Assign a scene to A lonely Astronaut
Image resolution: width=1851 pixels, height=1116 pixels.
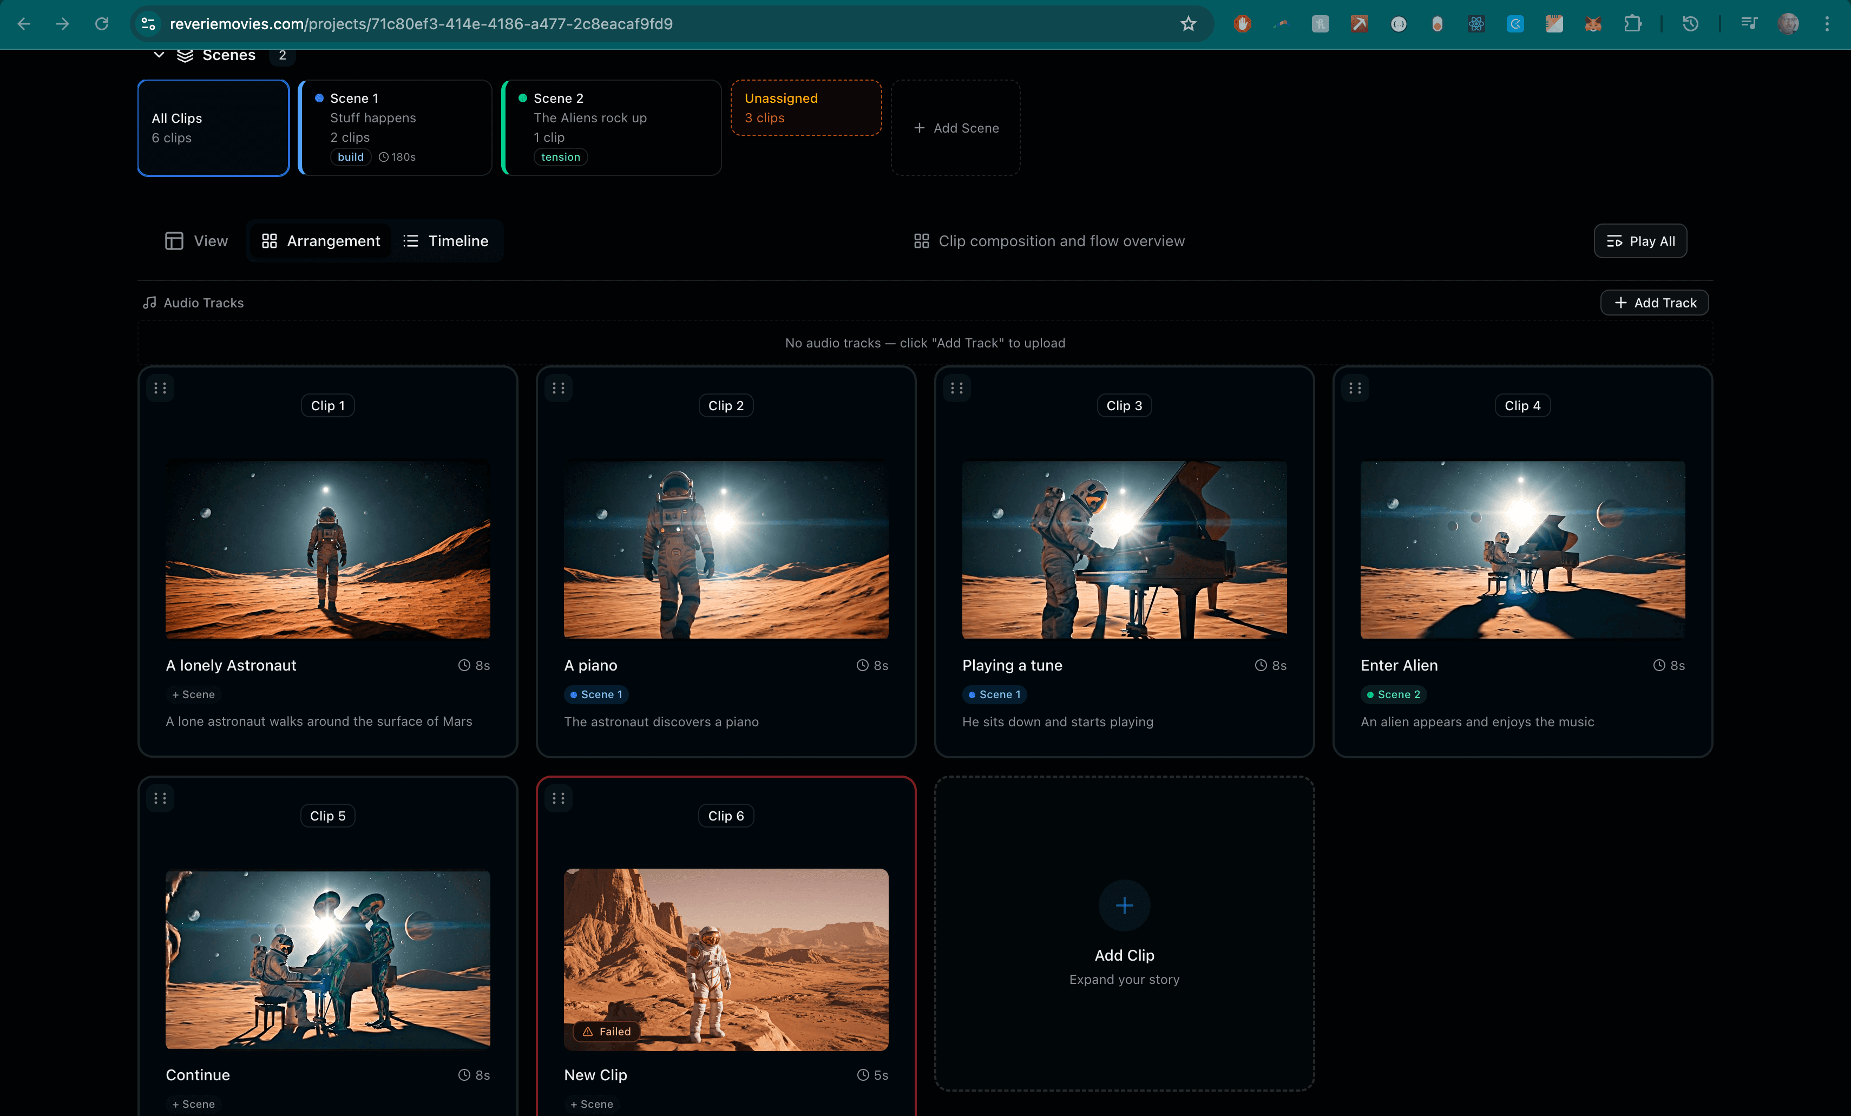tap(193, 695)
